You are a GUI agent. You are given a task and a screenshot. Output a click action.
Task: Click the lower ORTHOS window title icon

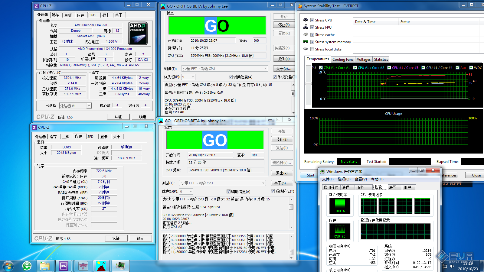[161, 121]
